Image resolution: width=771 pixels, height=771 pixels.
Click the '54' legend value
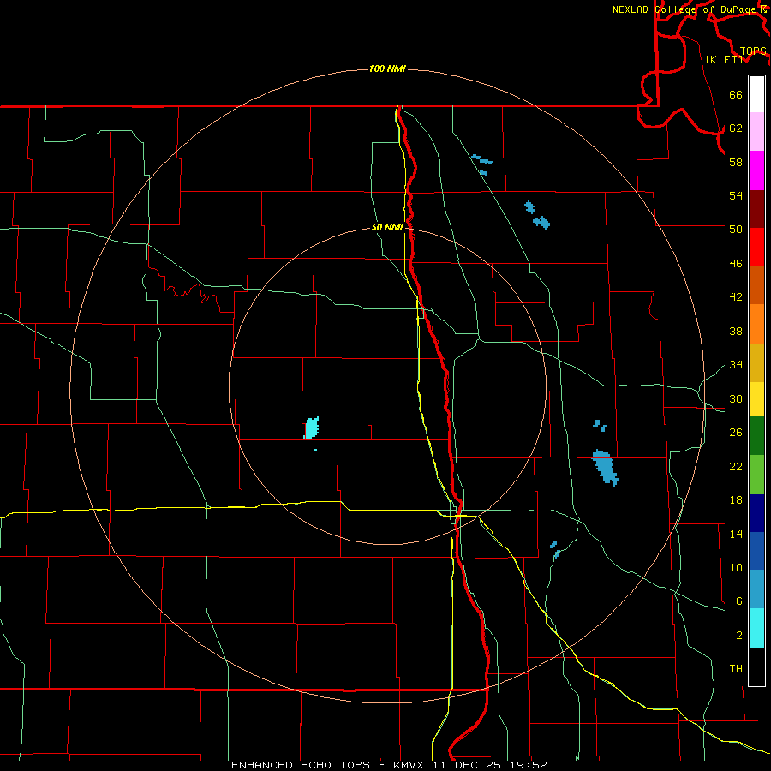tap(736, 195)
